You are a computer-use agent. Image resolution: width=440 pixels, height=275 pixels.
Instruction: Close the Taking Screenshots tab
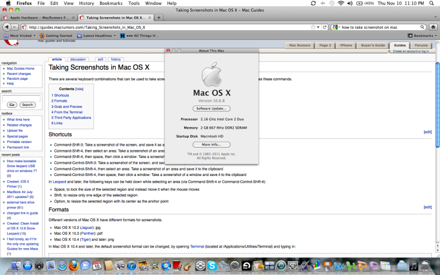tap(150, 18)
